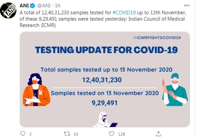Open the #COVID19 hashtag link
The height and width of the screenshot is (138, 197).
[x=124, y=13]
